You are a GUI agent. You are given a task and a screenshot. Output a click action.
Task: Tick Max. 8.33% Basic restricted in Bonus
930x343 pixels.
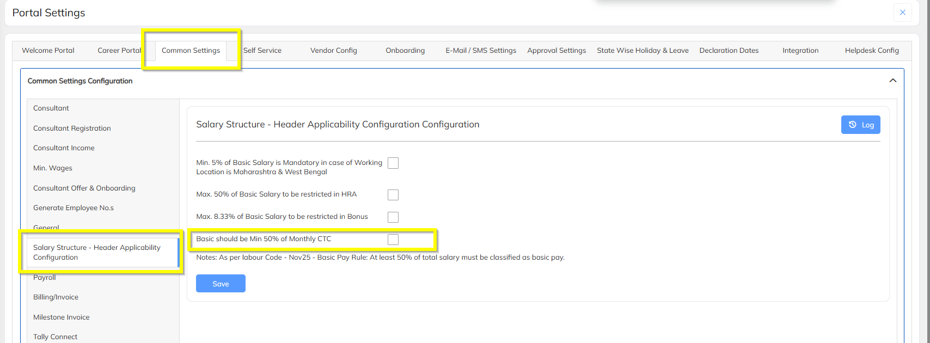point(393,217)
